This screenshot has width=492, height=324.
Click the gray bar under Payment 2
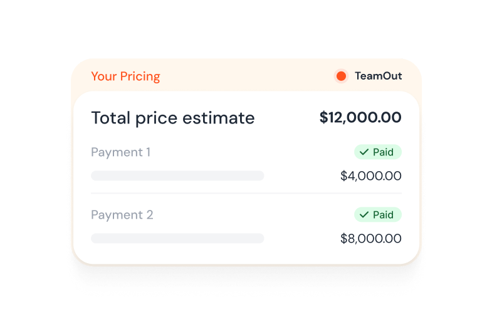click(177, 238)
